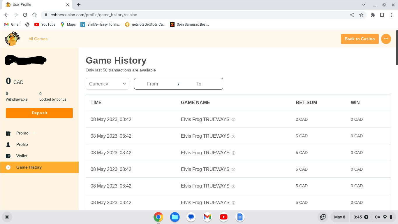Viewport: 398px width, 224px height.
Task: Expand the Currency dropdown
Action: coord(108,84)
